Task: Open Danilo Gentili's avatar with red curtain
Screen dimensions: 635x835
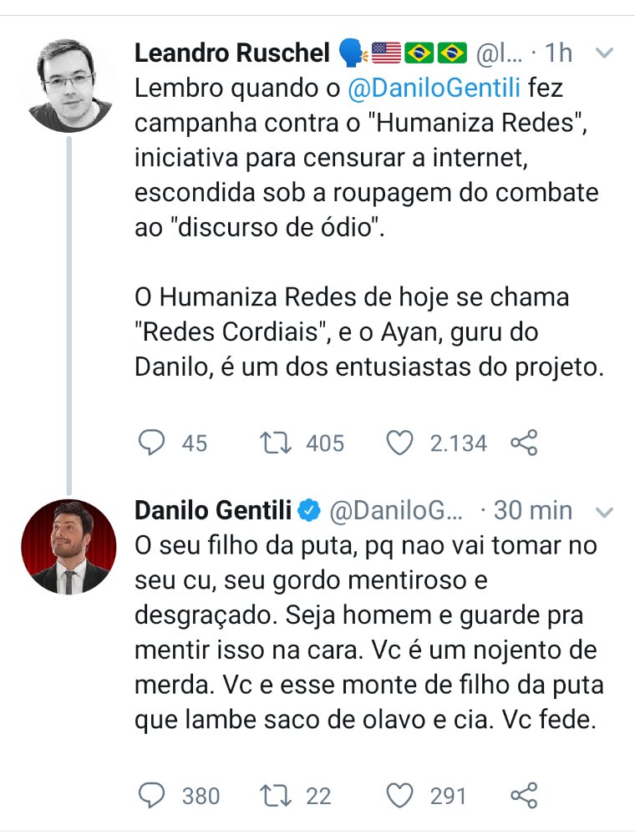Action: tap(68, 547)
